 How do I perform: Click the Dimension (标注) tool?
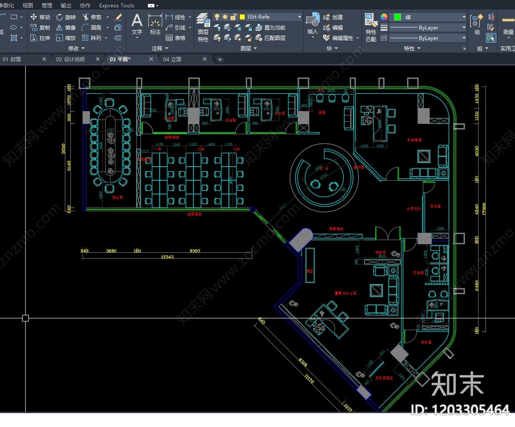(x=155, y=25)
